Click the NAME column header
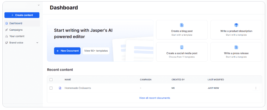The width and height of the screenshot is (267, 110). [x=68, y=80]
